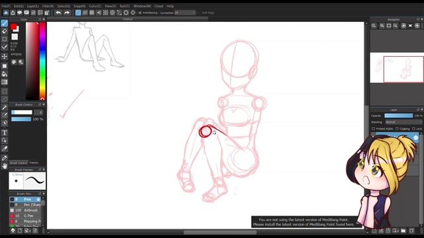Toggle the Protect Alpha checkbox

374,129
